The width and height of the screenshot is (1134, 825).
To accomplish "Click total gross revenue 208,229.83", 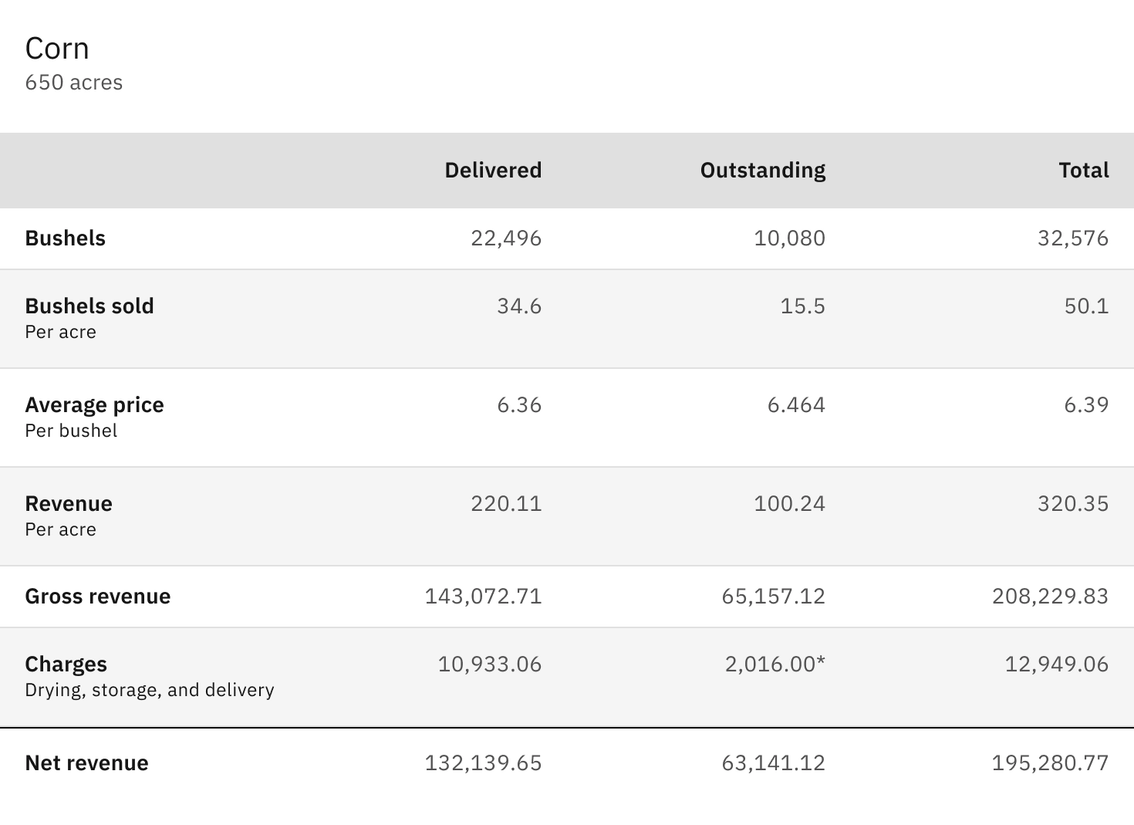I will (1050, 597).
